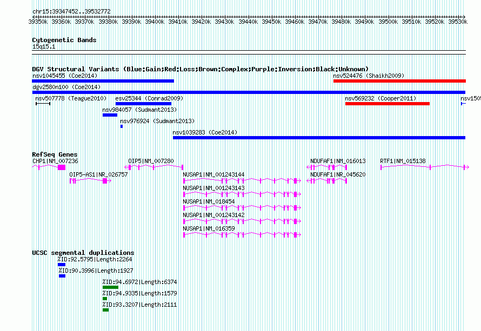Click the 39530k ruler tick label

(x=458, y=22)
